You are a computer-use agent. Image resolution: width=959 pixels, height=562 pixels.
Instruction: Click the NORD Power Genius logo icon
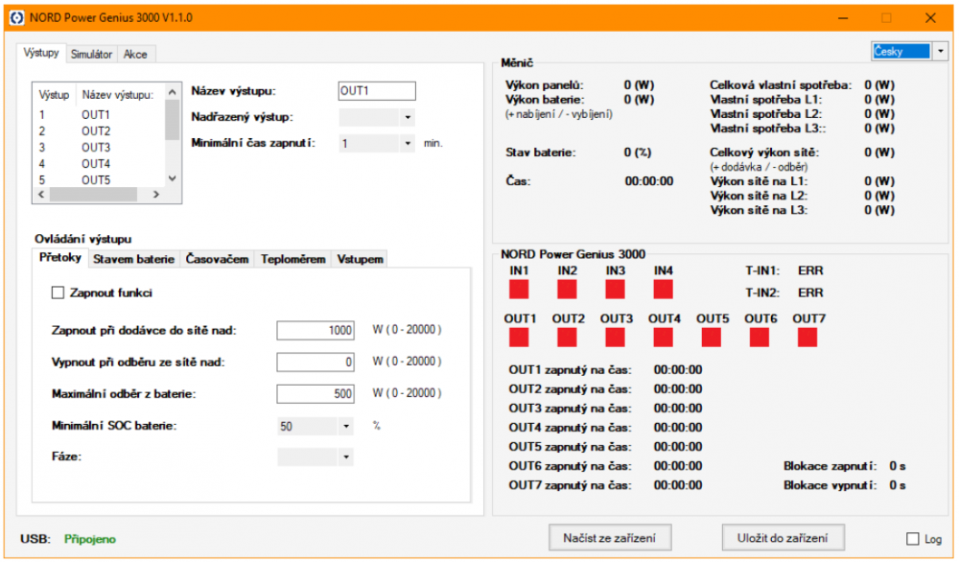[15, 16]
